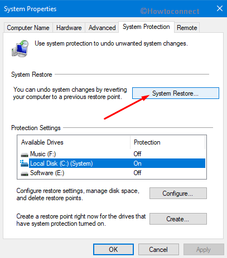
Task: Select the Software (E:) drive row
Action: click(113, 173)
